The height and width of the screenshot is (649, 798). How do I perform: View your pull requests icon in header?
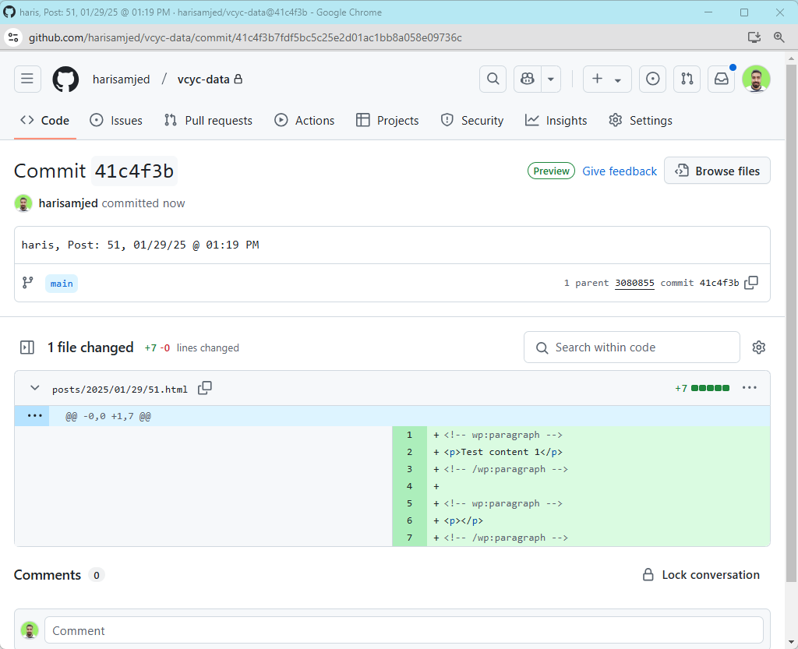pos(687,79)
